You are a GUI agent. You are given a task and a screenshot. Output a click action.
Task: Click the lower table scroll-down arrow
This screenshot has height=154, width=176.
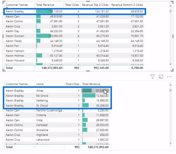[x=170, y=143]
